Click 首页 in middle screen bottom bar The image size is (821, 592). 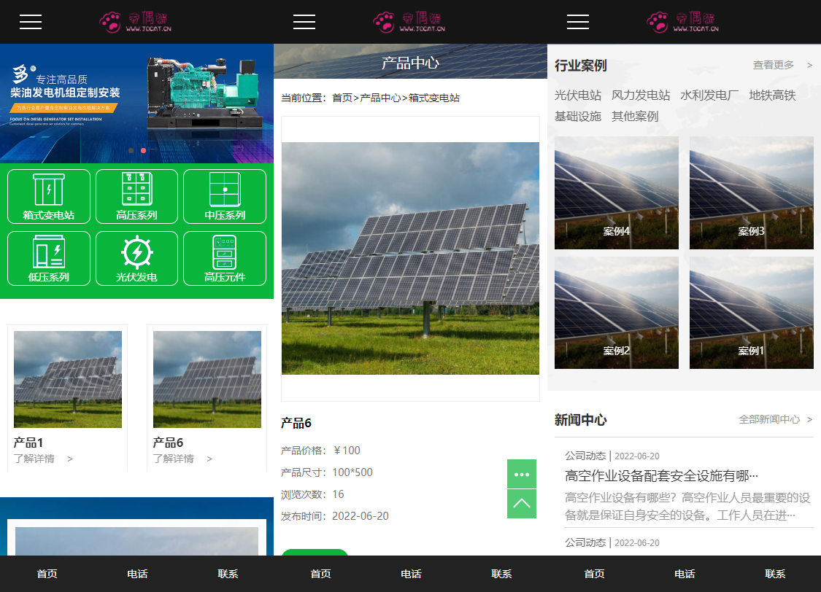(321, 574)
